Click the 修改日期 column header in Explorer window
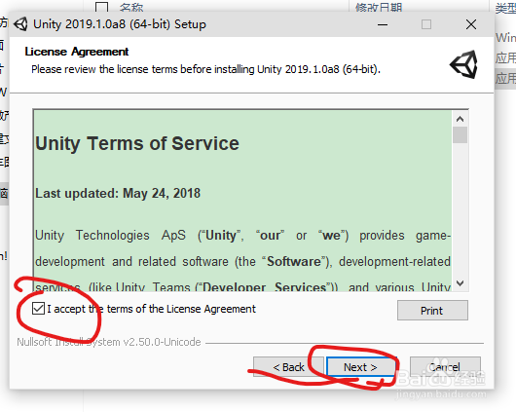Screen dimensions: 516x412 click(x=379, y=7)
